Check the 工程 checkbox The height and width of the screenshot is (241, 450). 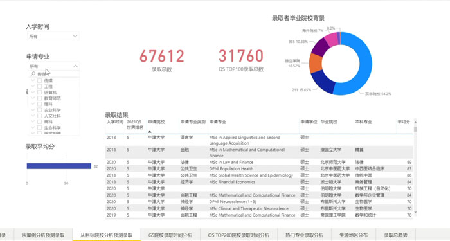pos(40,87)
